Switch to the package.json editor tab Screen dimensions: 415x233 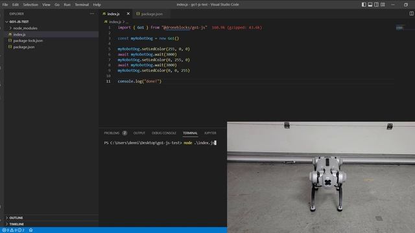(x=152, y=14)
